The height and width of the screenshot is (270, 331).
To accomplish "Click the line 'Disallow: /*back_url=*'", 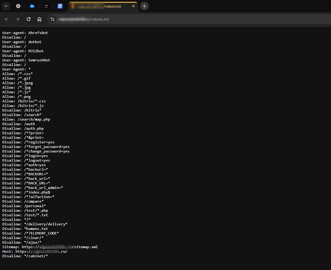I will [26, 179].
